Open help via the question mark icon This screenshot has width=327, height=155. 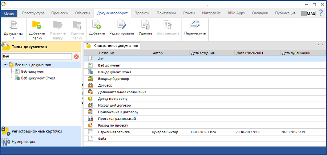pos(321,13)
